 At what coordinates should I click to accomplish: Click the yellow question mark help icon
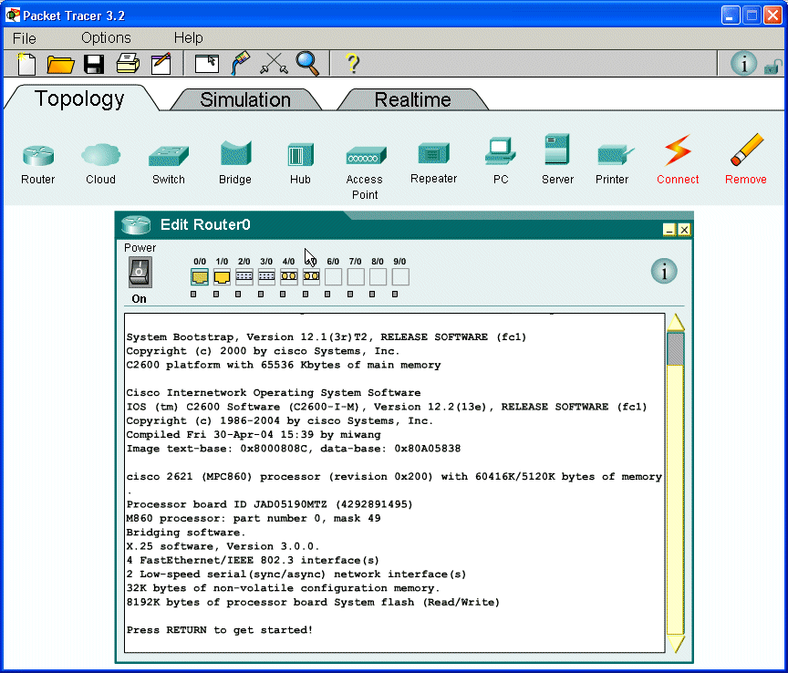click(352, 64)
